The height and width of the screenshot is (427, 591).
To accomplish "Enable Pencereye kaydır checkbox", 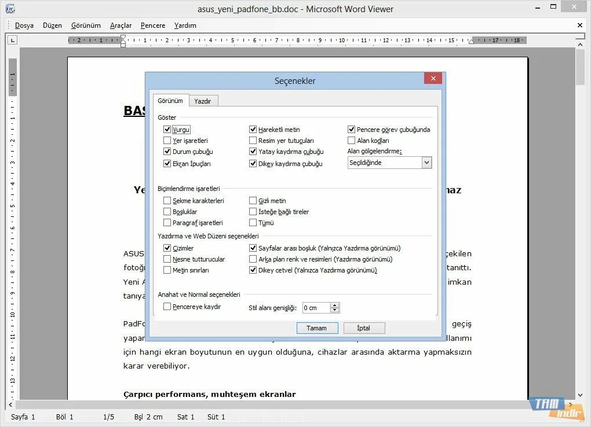I will (167, 307).
